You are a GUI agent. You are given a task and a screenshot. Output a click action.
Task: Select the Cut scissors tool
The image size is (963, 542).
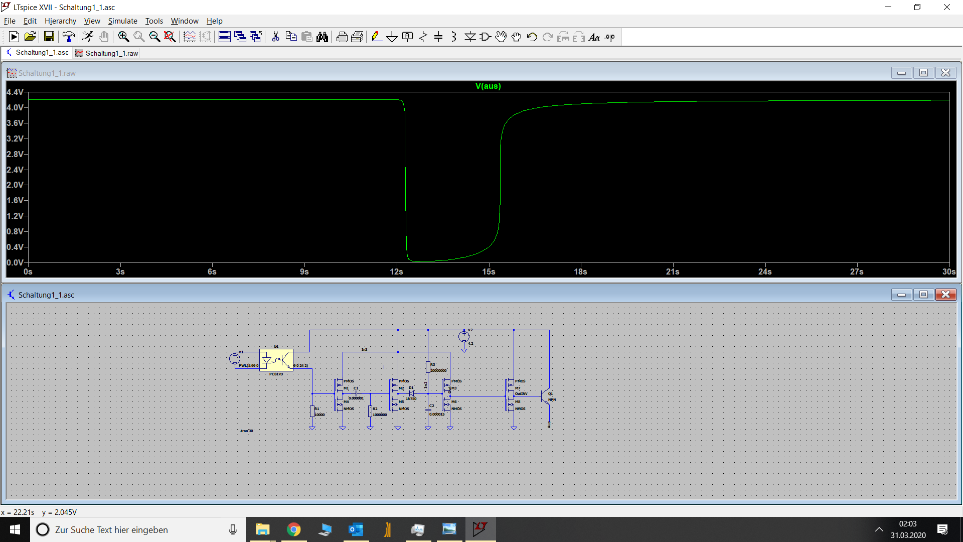point(275,37)
